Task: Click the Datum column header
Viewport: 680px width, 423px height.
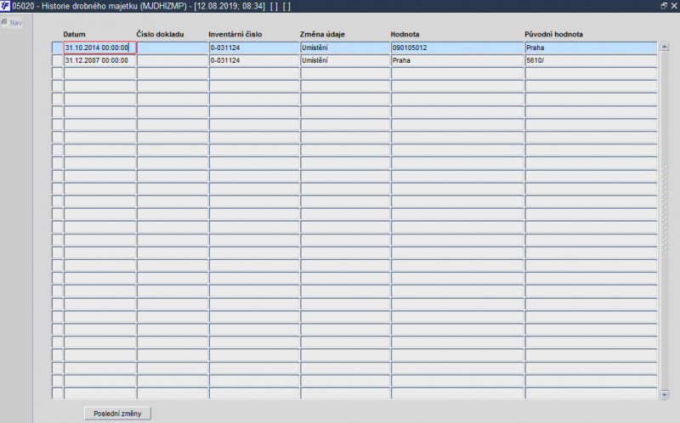Action: (74, 34)
